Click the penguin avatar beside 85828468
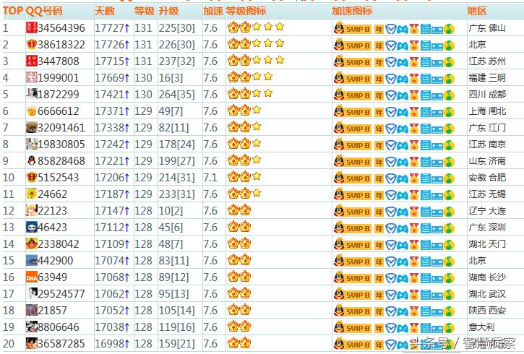This screenshot has height=354, width=524. pos(32,160)
